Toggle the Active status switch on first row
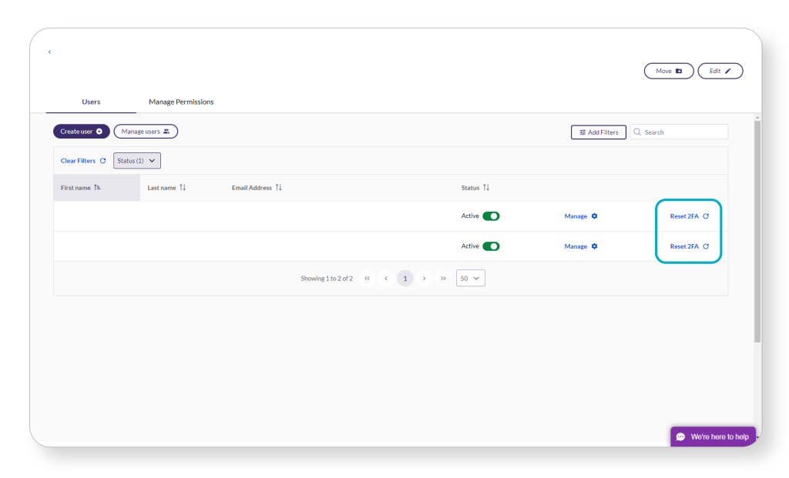Viewport: 789px width, 478px height. (490, 216)
